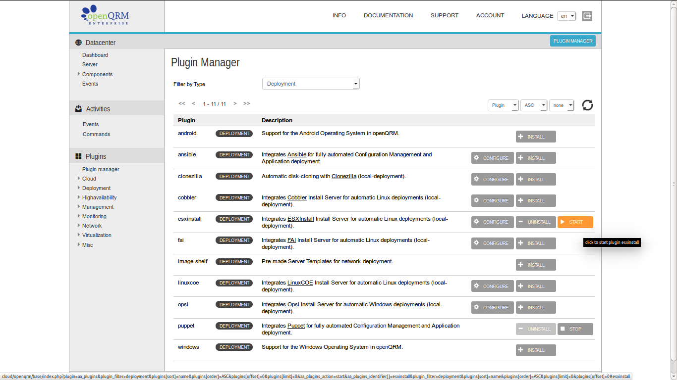This screenshot has height=380, width=677.
Task: Go to Dashboard in the sidebar
Action: (x=95, y=55)
